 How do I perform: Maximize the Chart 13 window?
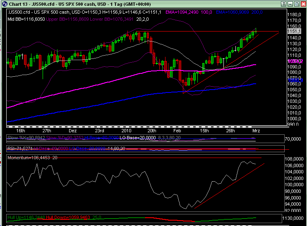[297, 4]
